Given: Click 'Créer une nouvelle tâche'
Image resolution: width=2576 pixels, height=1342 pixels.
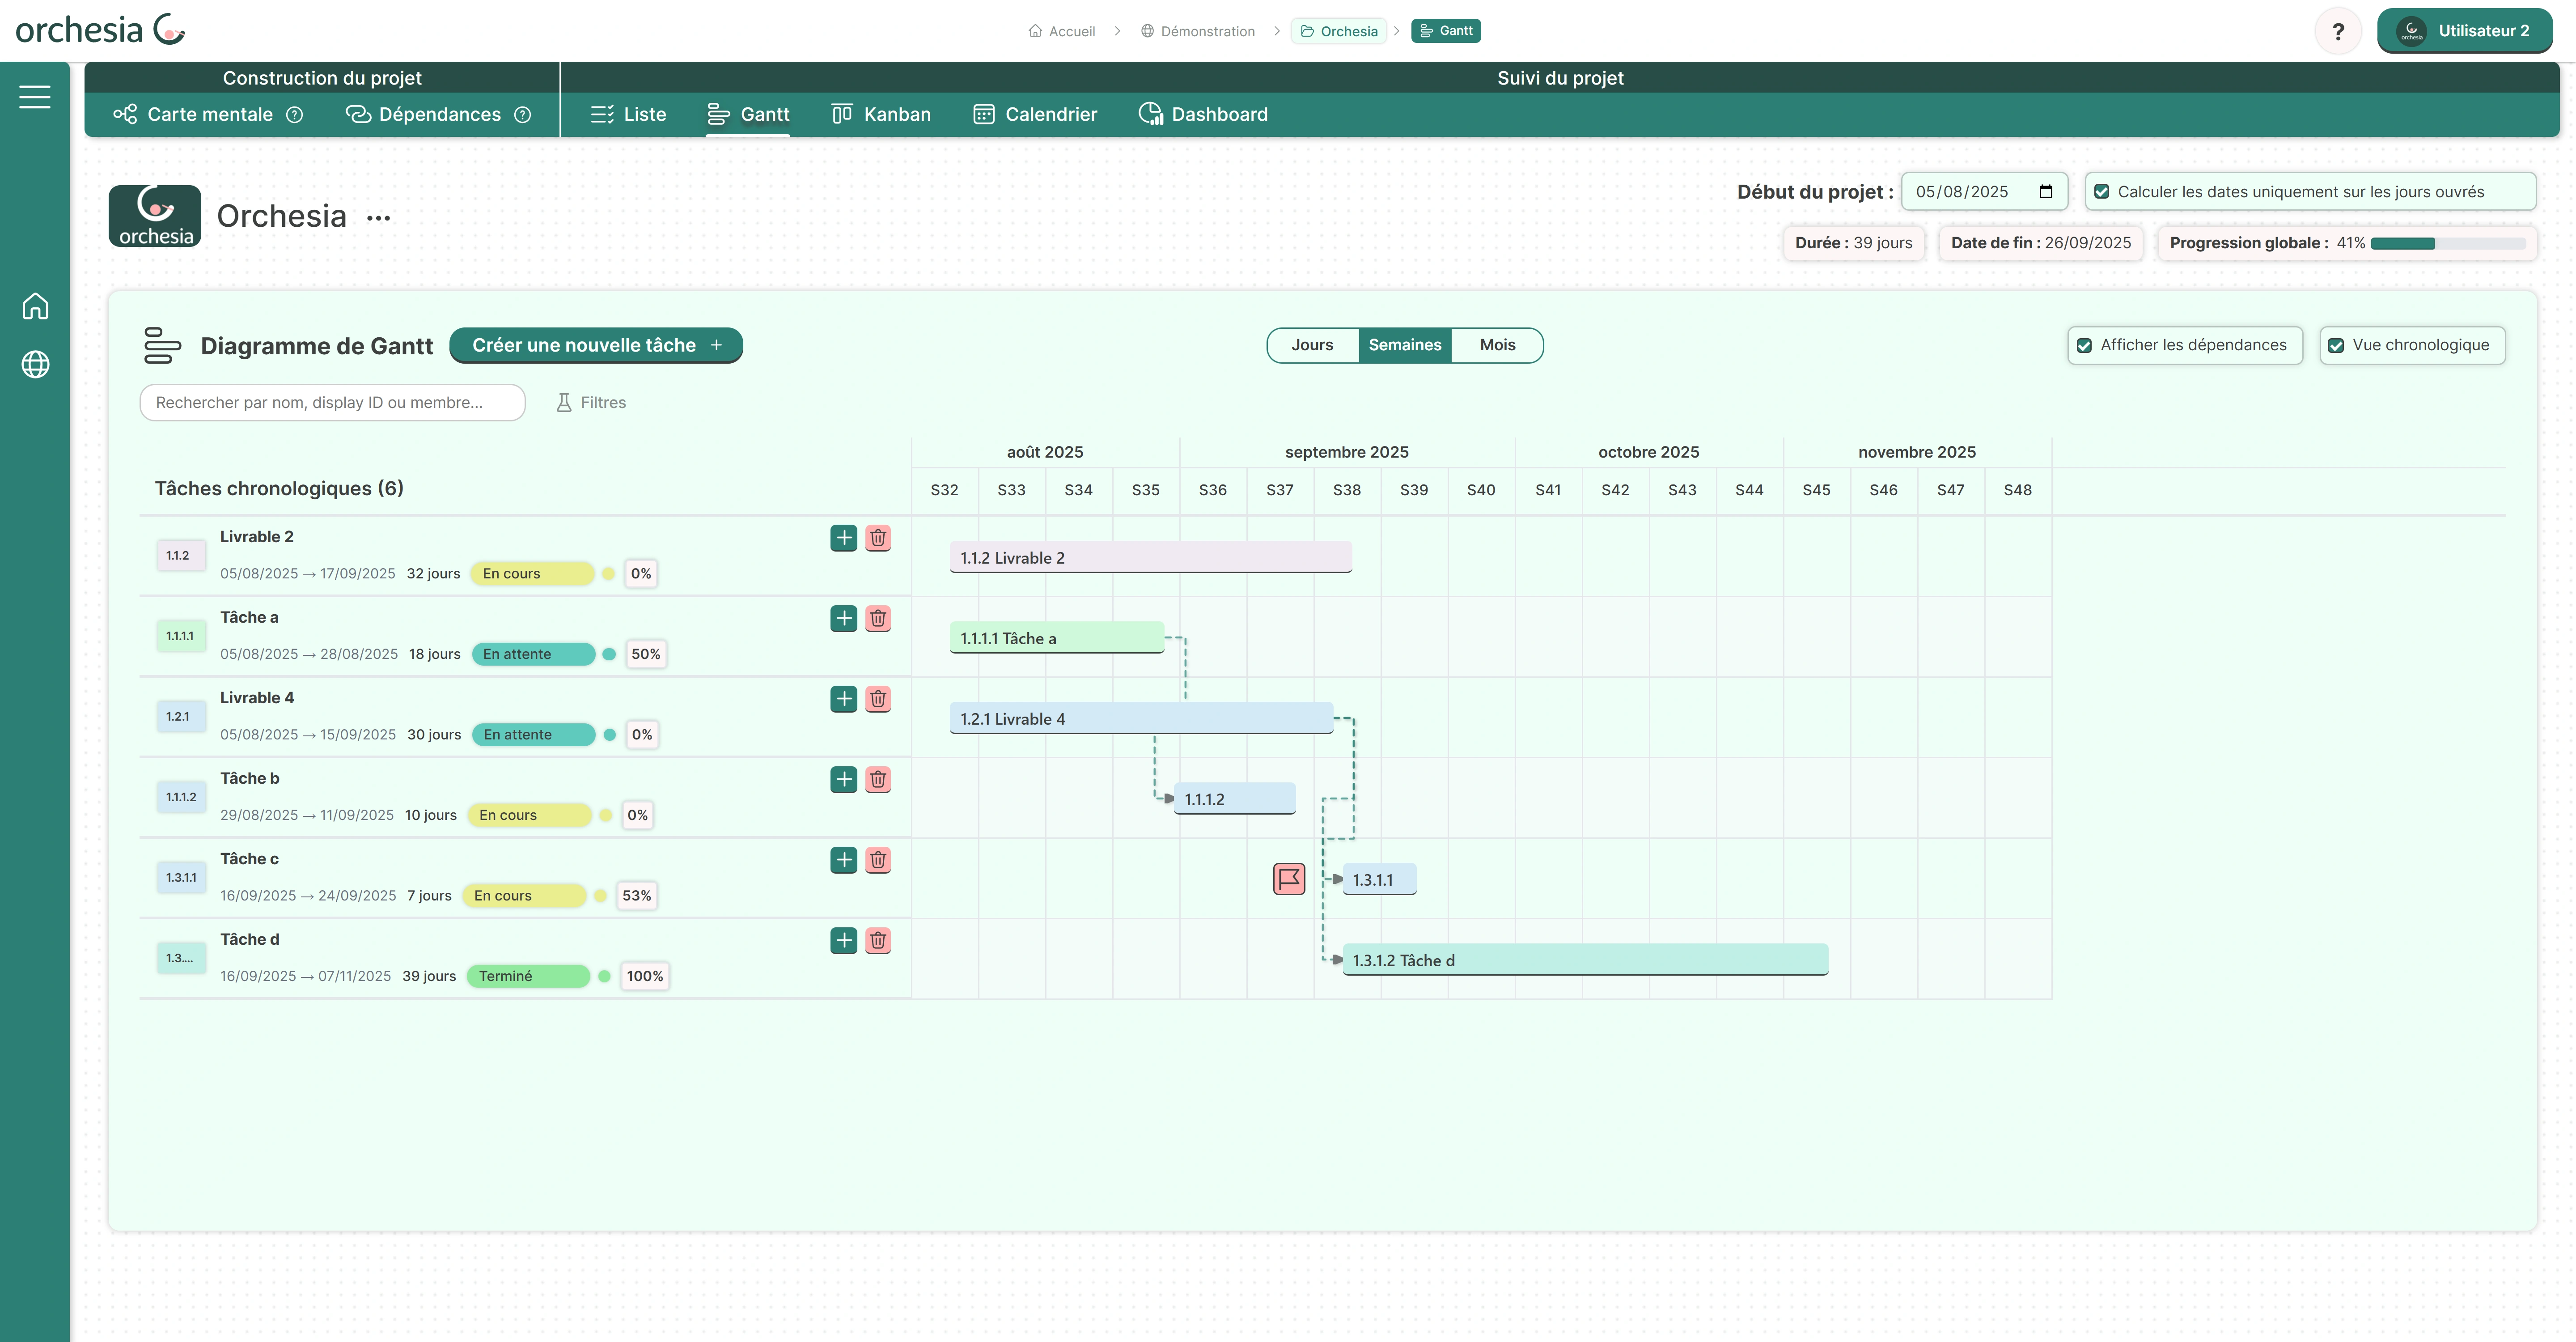Looking at the screenshot, I should click(x=596, y=345).
